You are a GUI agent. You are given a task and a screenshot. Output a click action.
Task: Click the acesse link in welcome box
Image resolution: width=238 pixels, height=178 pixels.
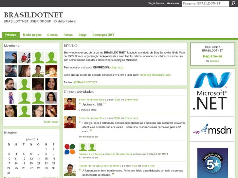click(x=214, y=61)
